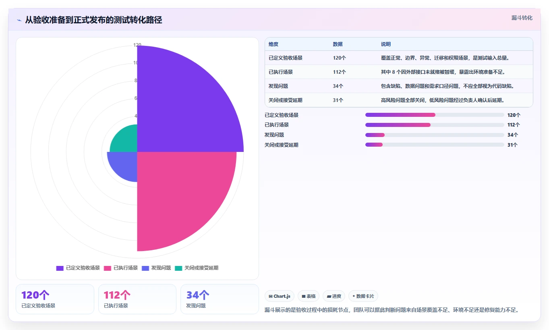
Task: Click the 120个 value beside the progress bar
Action: tap(514, 115)
